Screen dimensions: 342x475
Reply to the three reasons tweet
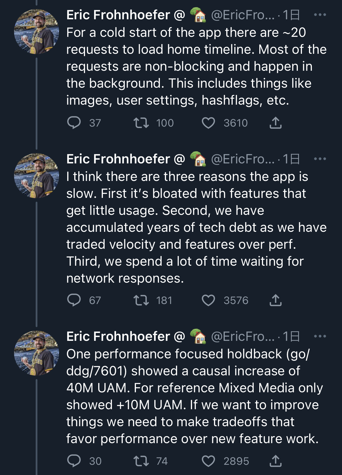tap(74, 300)
